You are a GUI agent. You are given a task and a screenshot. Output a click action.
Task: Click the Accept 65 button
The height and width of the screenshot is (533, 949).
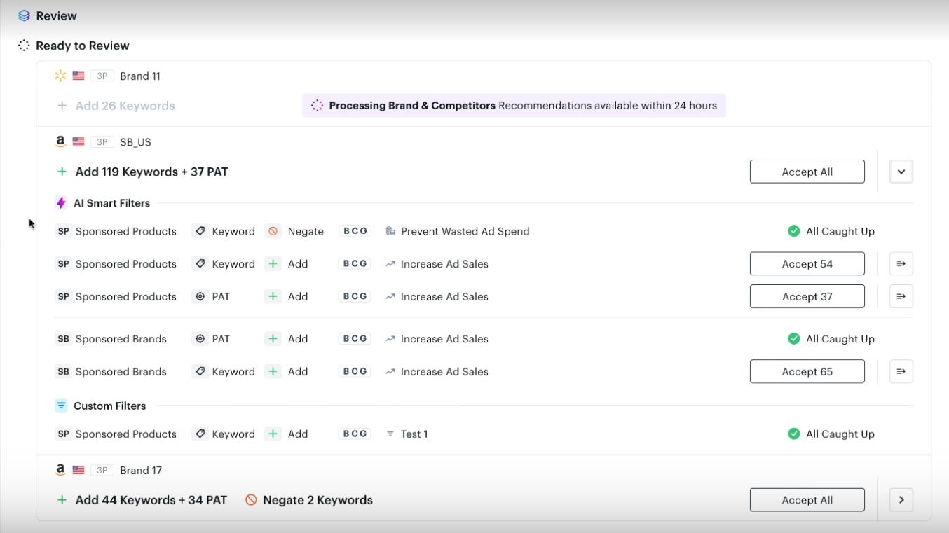click(x=807, y=371)
